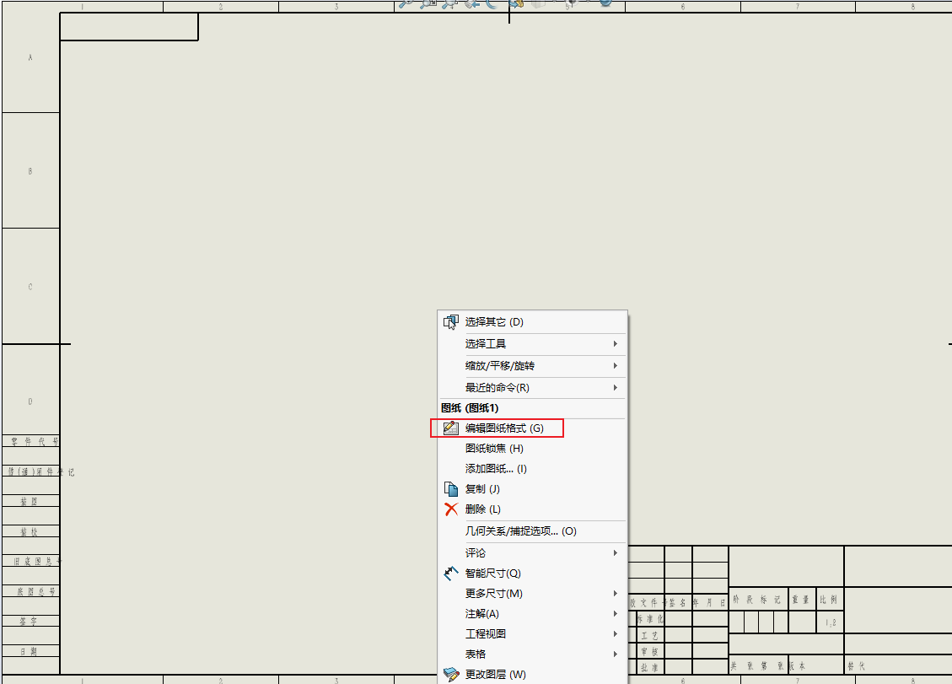The height and width of the screenshot is (684, 952).
Task: Click the 更改图层 layers icon
Action: click(x=451, y=675)
